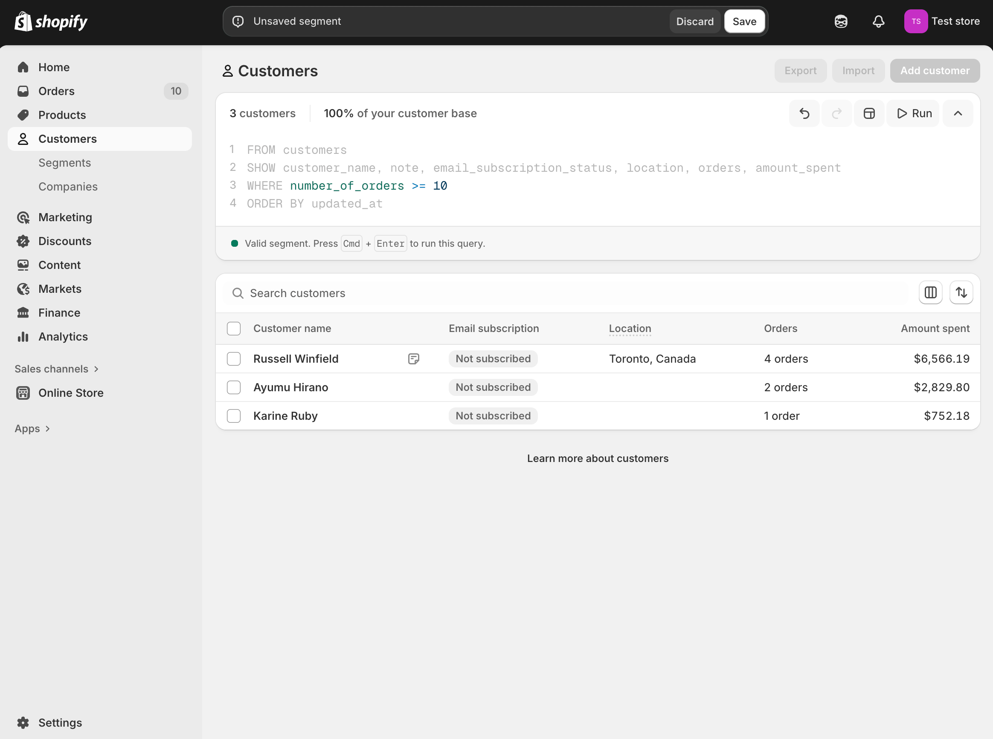
Task: Click the Discounts badge icon
Action: pos(23,241)
